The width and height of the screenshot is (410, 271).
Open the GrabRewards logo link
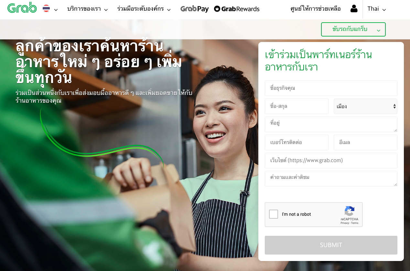point(237,9)
